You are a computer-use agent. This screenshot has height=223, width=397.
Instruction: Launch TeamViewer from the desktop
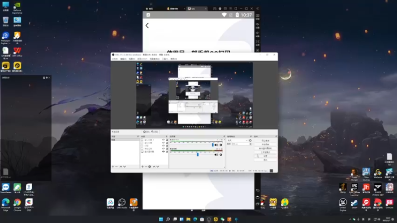tap(5, 188)
